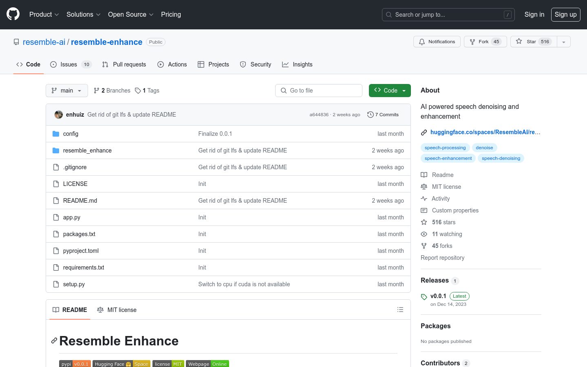Click the Custom properties note icon
The width and height of the screenshot is (587, 367).
click(x=424, y=210)
